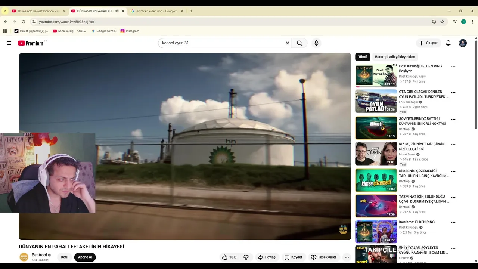Click the Katıl join button

coord(65,257)
